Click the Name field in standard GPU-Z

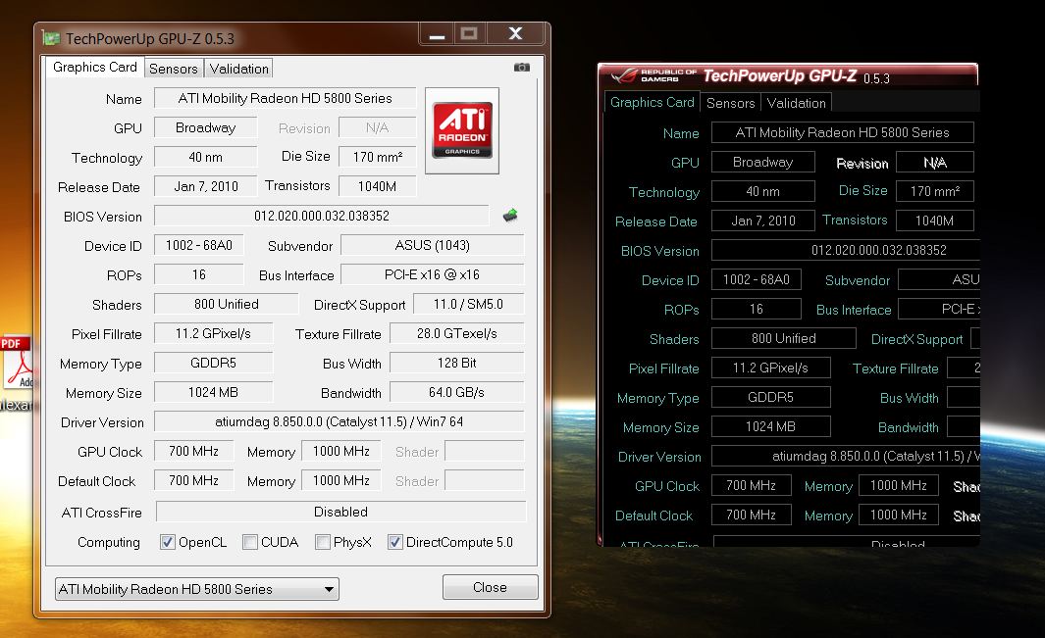point(286,98)
